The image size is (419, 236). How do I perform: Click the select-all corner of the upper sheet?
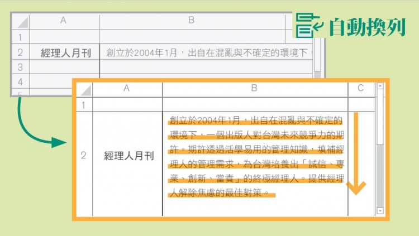coord(20,22)
